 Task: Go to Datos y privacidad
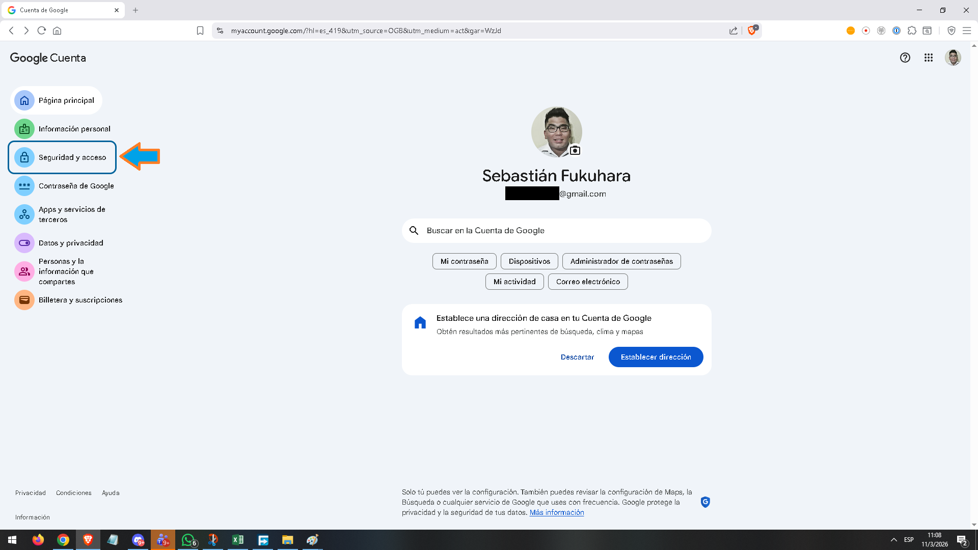[x=70, y=243]
